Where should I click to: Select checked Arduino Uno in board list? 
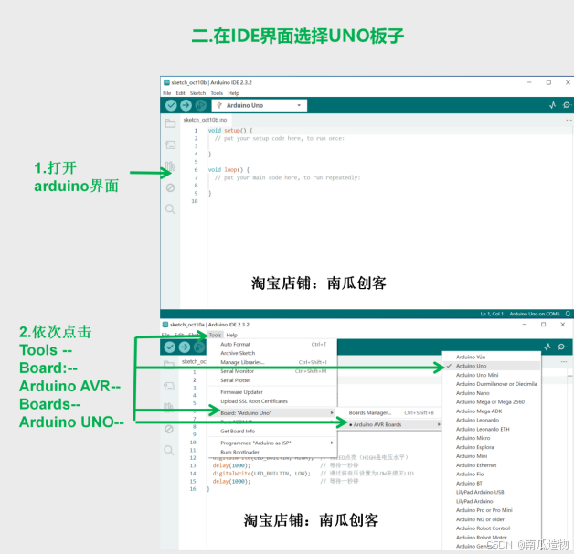[492, 366]
